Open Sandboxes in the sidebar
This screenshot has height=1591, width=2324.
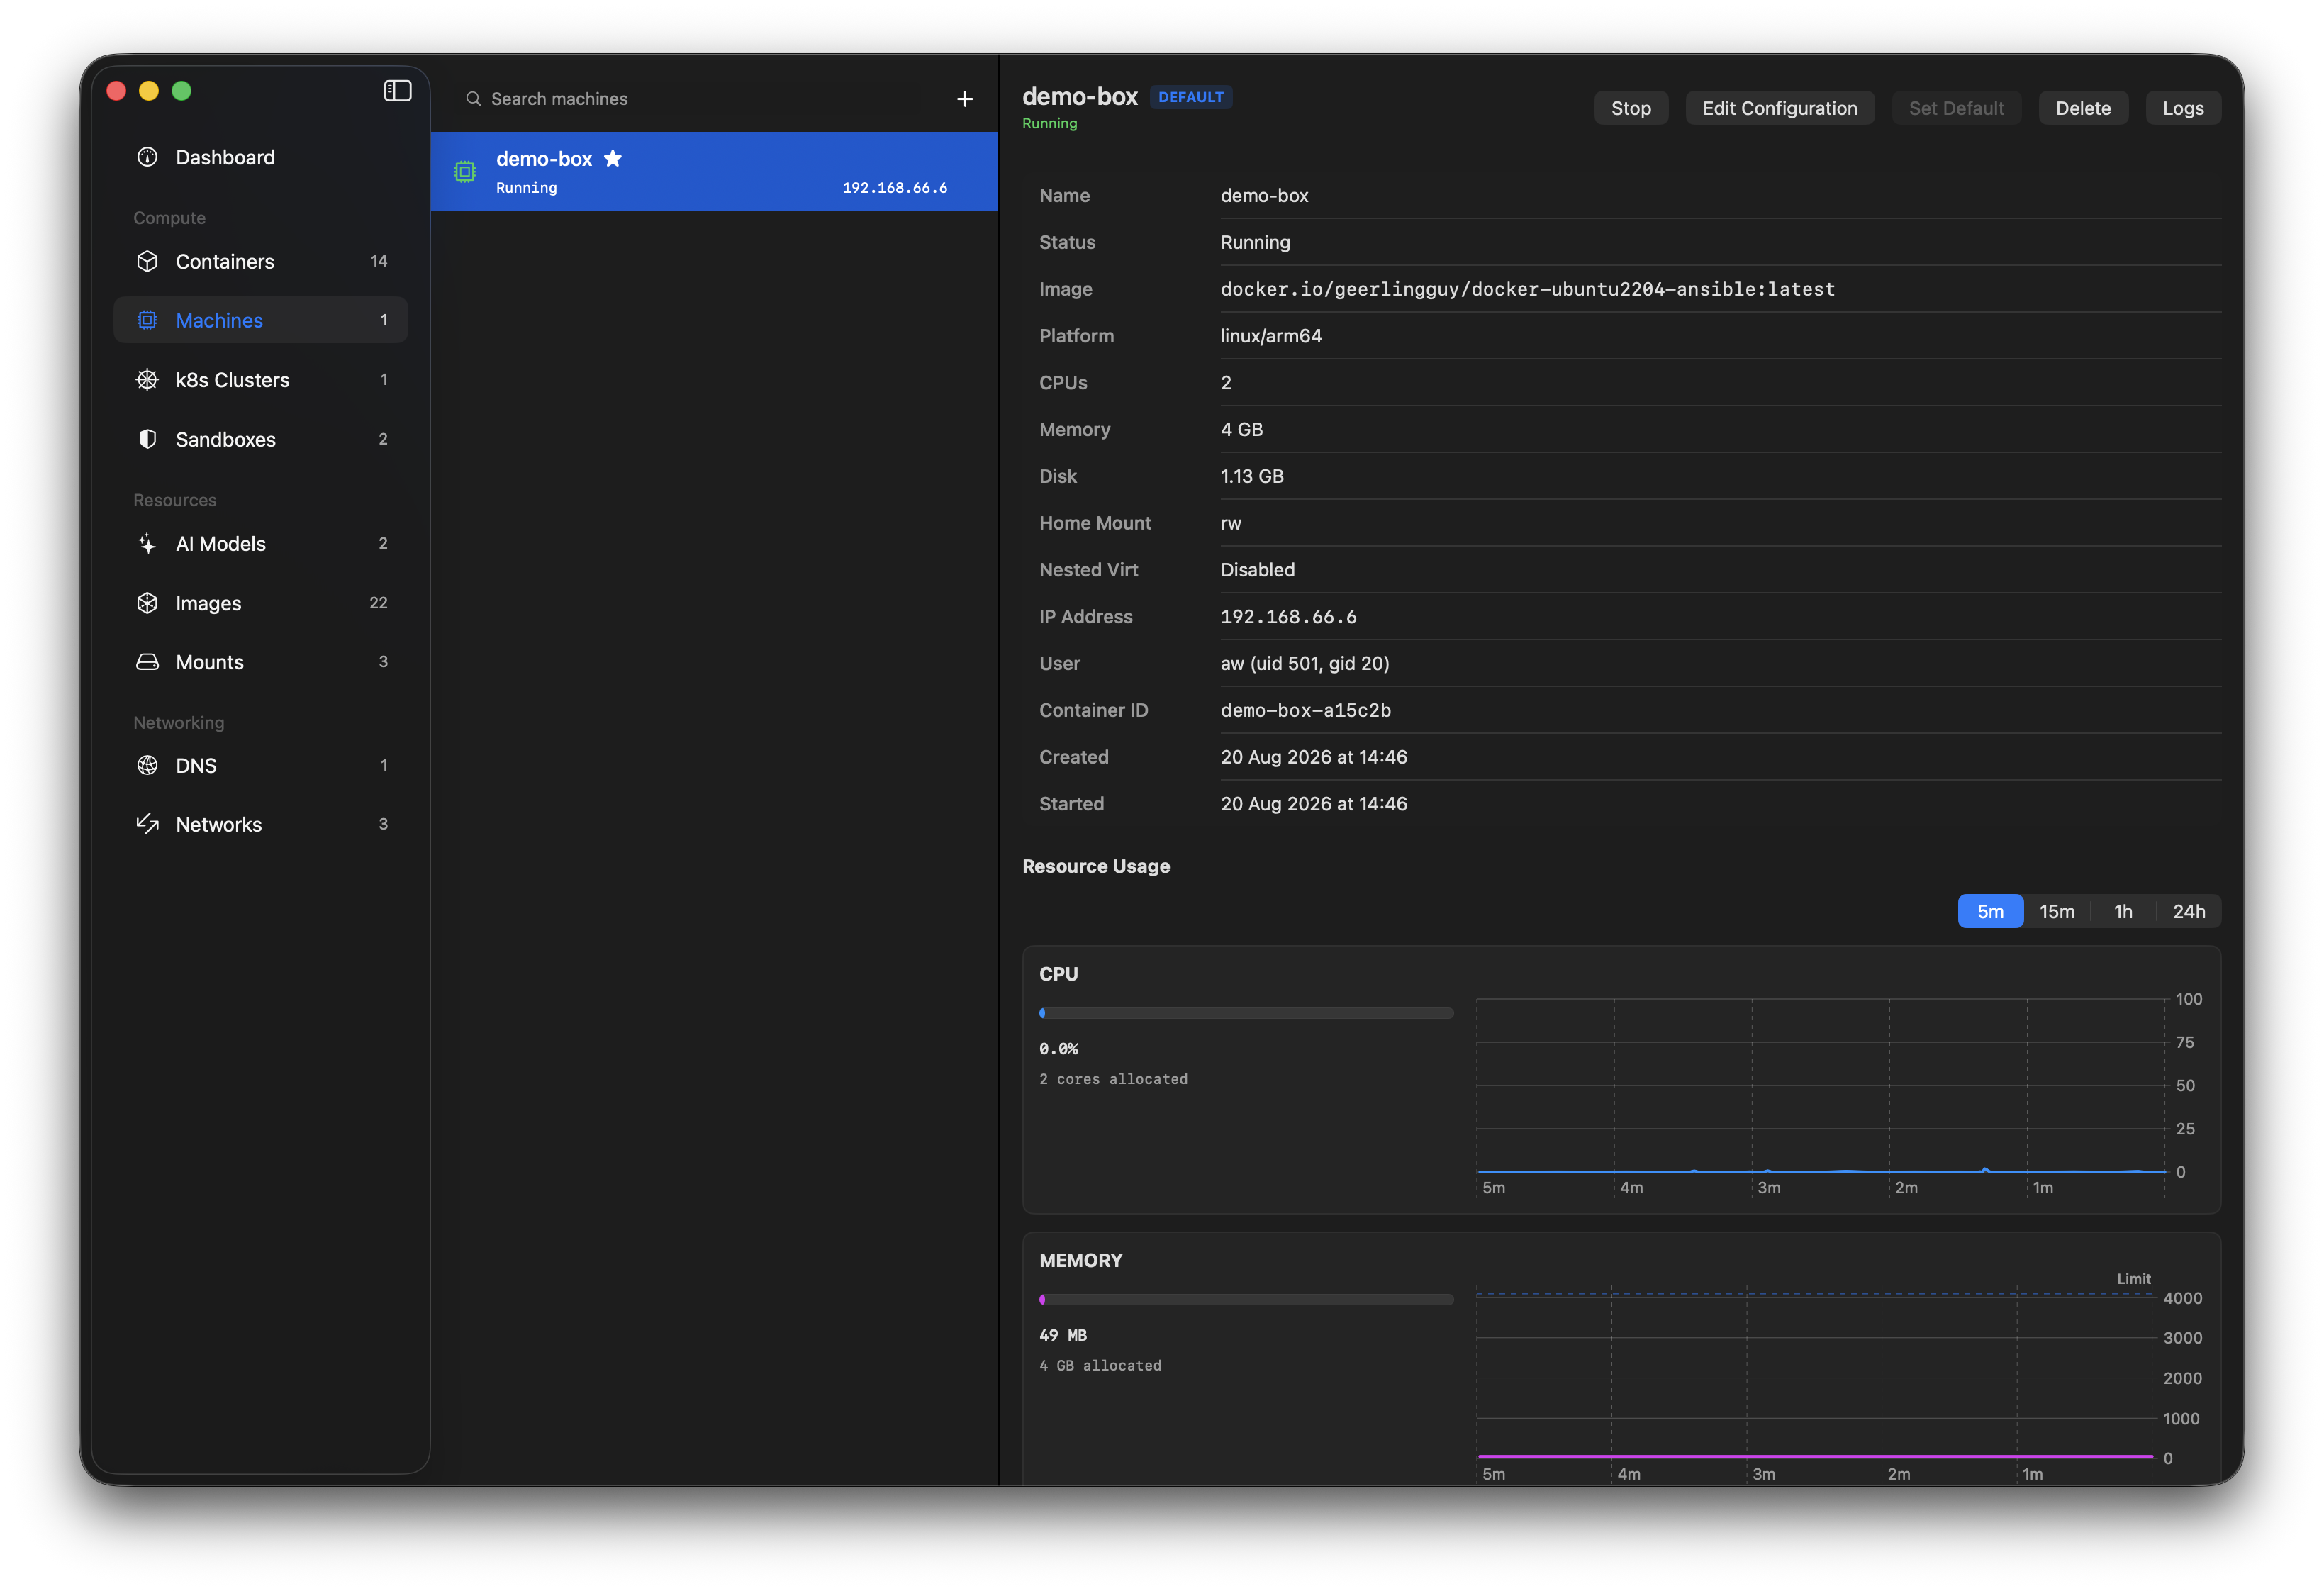click(x=260, y=439)
